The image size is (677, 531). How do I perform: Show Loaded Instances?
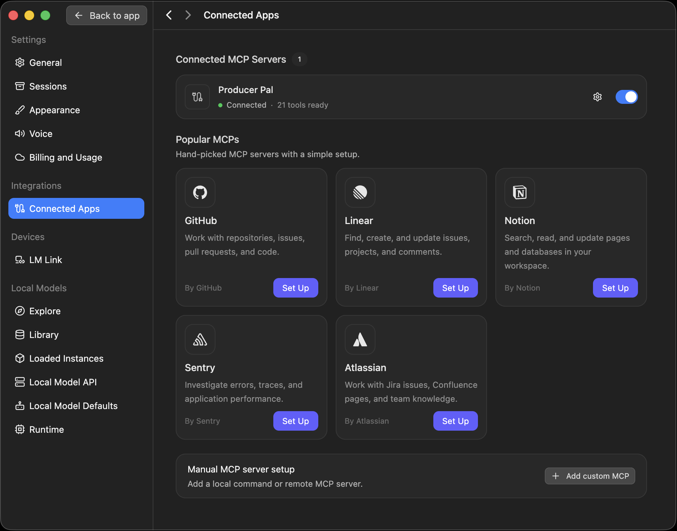point(76,359)
